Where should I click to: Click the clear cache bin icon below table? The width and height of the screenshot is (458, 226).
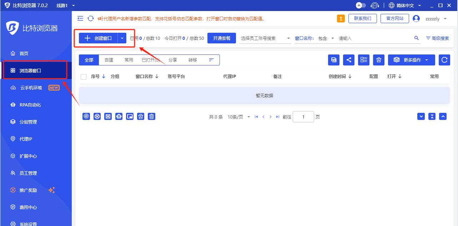[141, 116]
